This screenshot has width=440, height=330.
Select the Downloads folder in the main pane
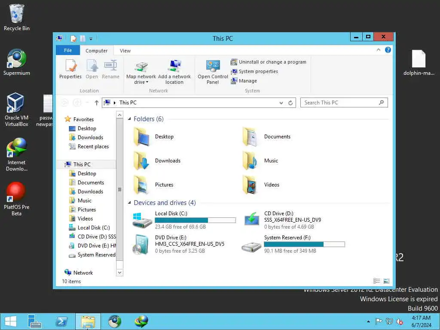coord(157,161)
